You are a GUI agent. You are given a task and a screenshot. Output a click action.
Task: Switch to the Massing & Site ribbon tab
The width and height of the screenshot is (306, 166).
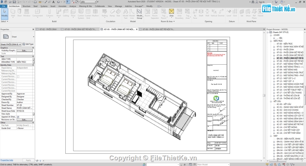point(85,6)
